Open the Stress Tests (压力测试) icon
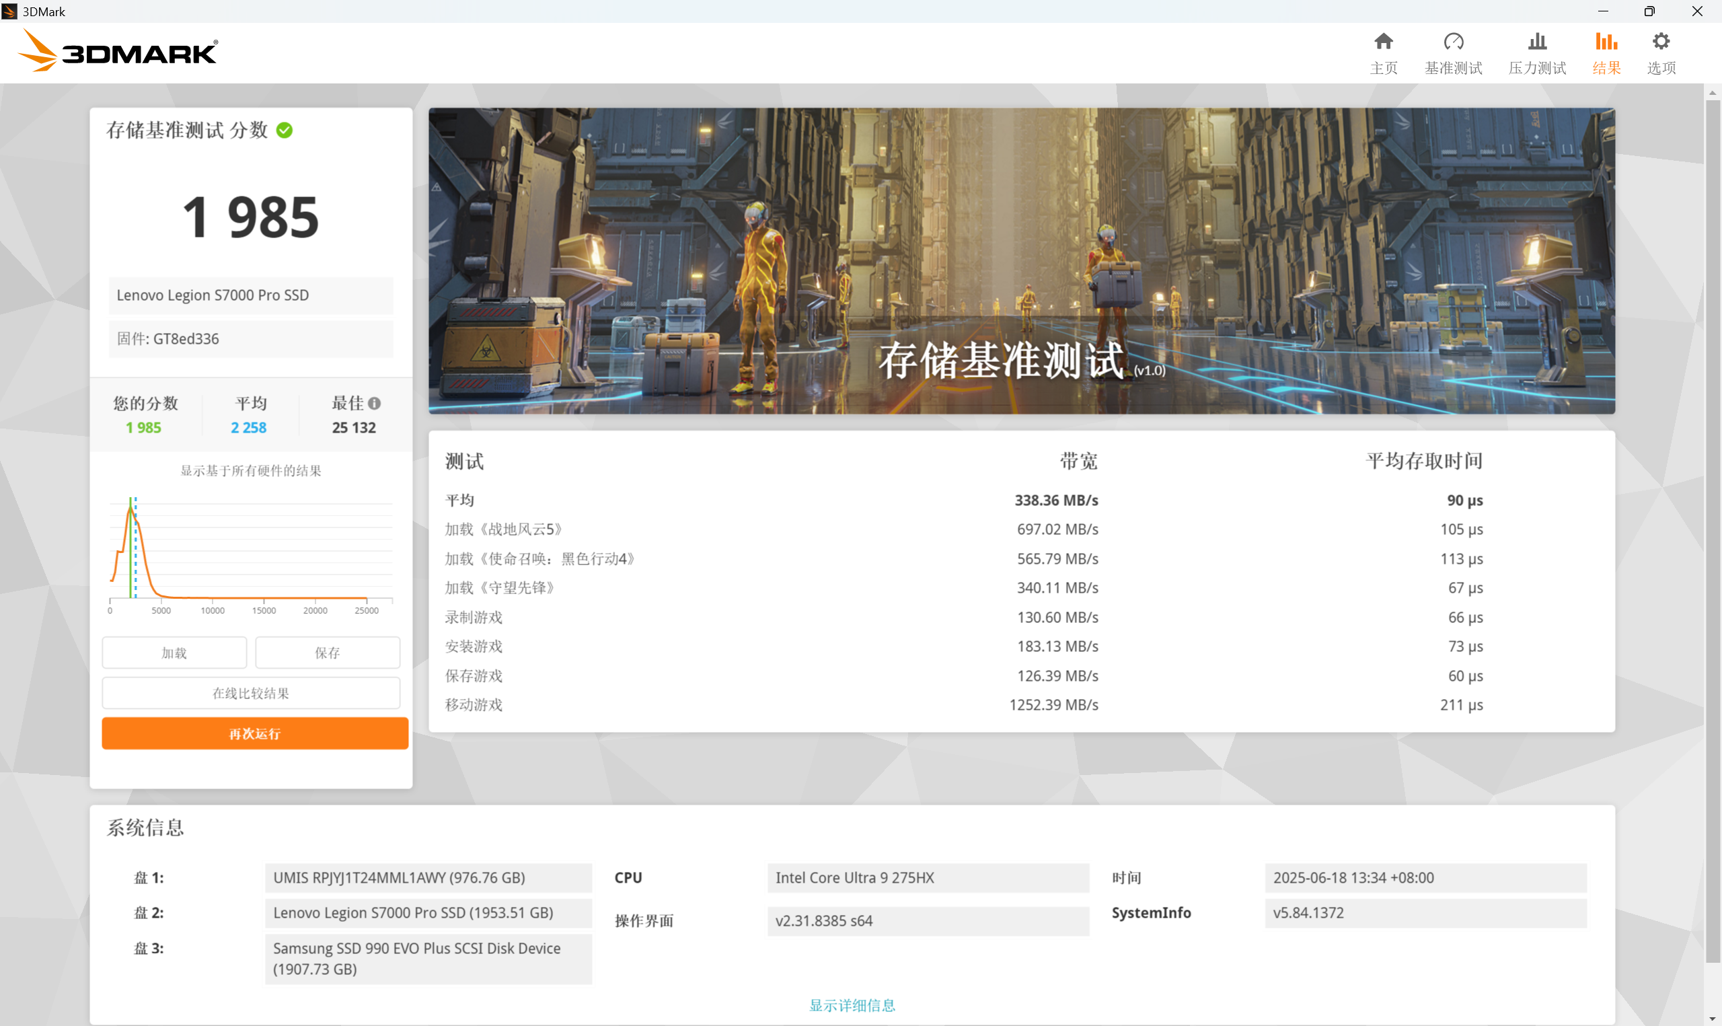The height and width of the screenshot is (1026, 1722). pyautogui.click(x=1537, y=42)
